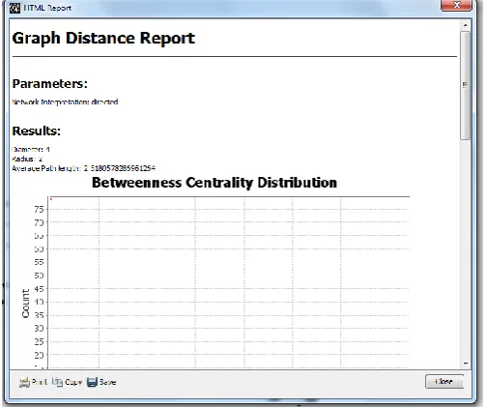Click the Copy button in the report toolbar
The width and height of the screenshot is (486, 408).
[67, 382]
